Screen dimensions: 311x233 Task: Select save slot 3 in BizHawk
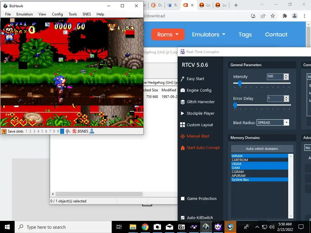[x=34, y=131]
